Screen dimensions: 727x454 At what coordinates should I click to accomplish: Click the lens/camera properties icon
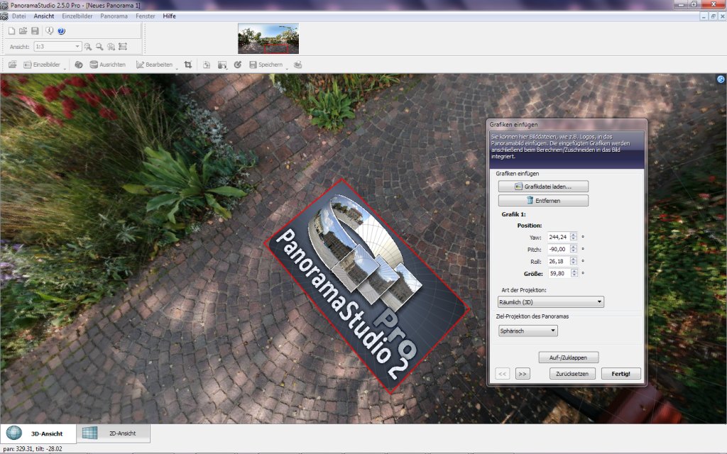(x=79, y=65)
